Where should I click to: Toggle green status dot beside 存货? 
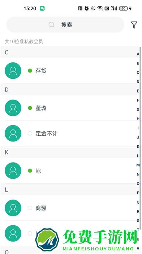click(x=30, y=71)
